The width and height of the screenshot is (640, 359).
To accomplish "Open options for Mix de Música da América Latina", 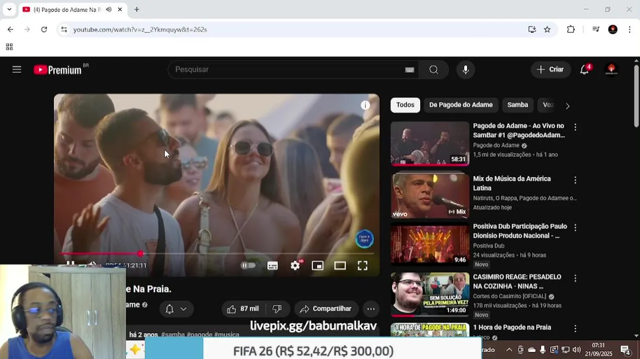I will point(575,180).
